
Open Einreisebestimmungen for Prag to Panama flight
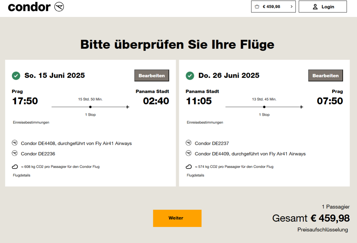tap(31, 122)
